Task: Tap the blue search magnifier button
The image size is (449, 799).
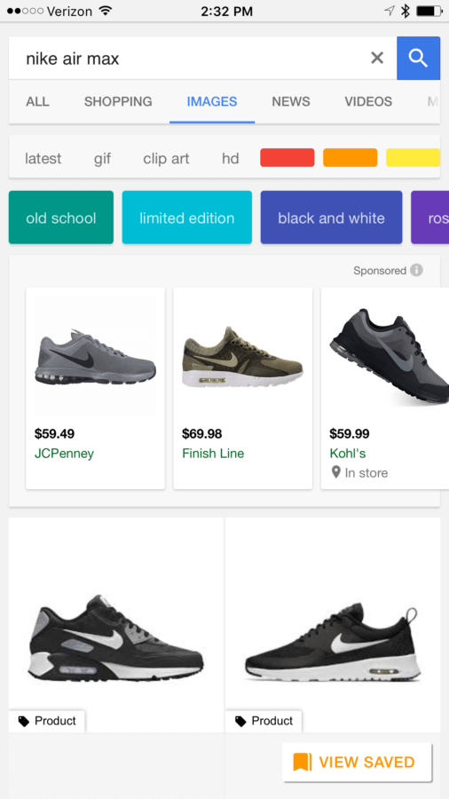Action: click(418, 58)
